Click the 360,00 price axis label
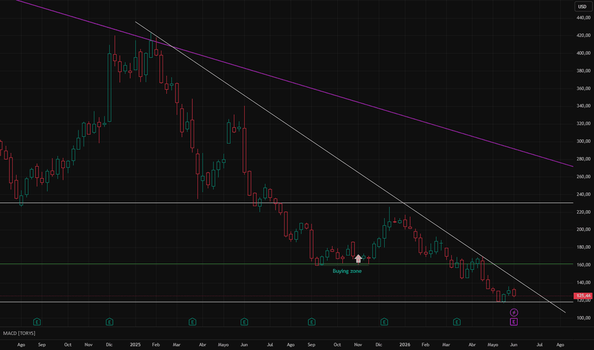594x350 pixels. pos(583,88)
